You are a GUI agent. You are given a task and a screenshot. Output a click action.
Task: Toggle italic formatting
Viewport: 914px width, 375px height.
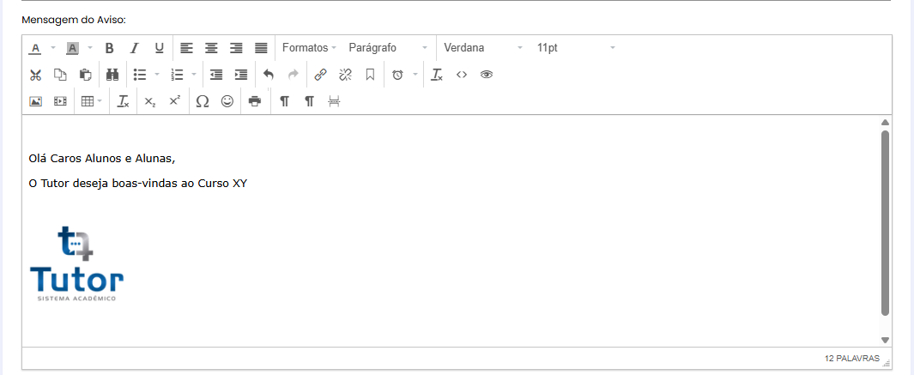[134, 48]
